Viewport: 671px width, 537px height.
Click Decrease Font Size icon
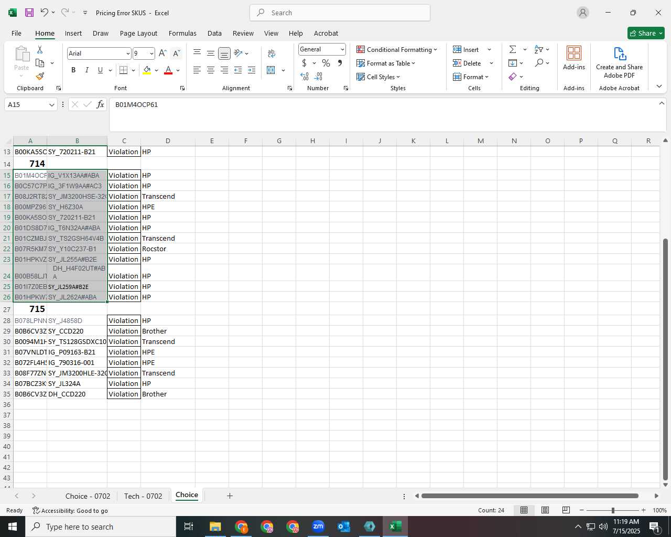176,53
